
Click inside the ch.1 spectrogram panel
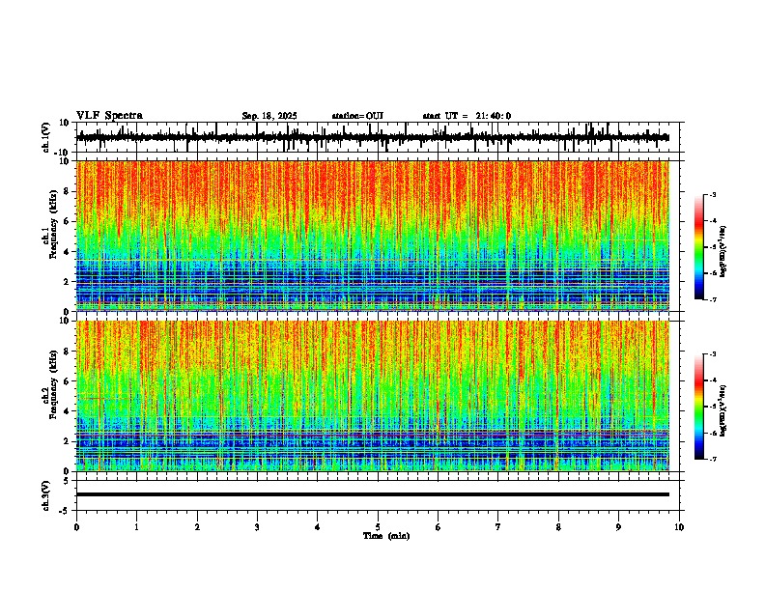372,236
